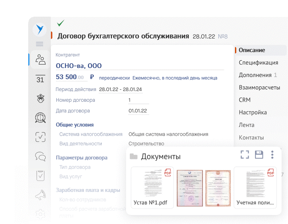Open the Настройка tab
This screenshot has height=224, width=288.
(x=253, y=112)
